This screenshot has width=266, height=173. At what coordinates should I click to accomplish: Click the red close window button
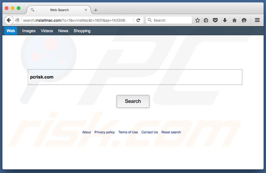coord(7,8)
